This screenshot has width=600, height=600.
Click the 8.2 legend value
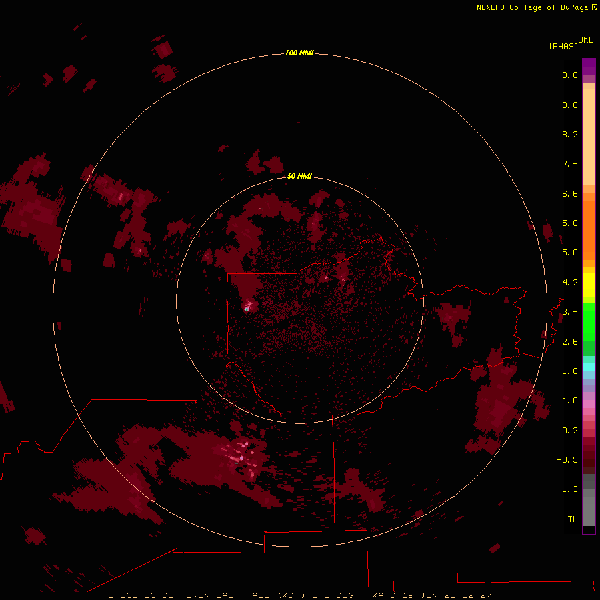click(570, 134)
